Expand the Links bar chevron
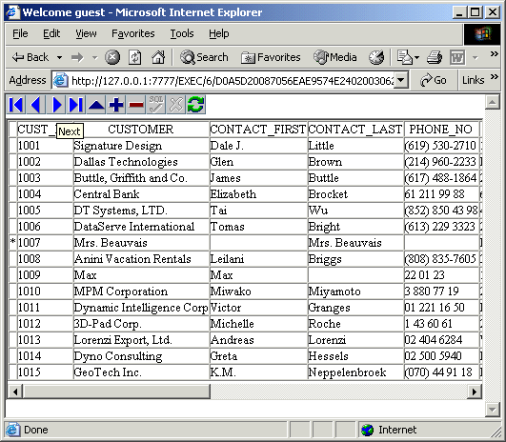 coord(494,76)
